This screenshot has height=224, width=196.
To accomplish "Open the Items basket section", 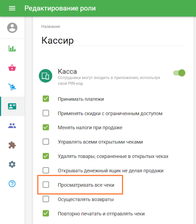I will [x=12, y=68].
